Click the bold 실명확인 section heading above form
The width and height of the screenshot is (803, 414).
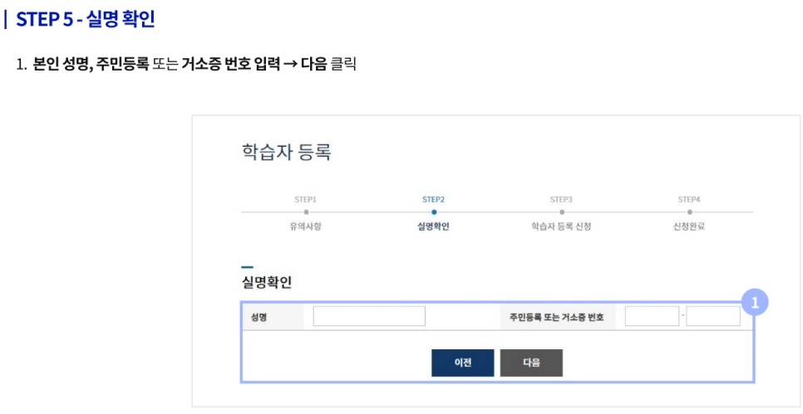(x=266, y=282)
